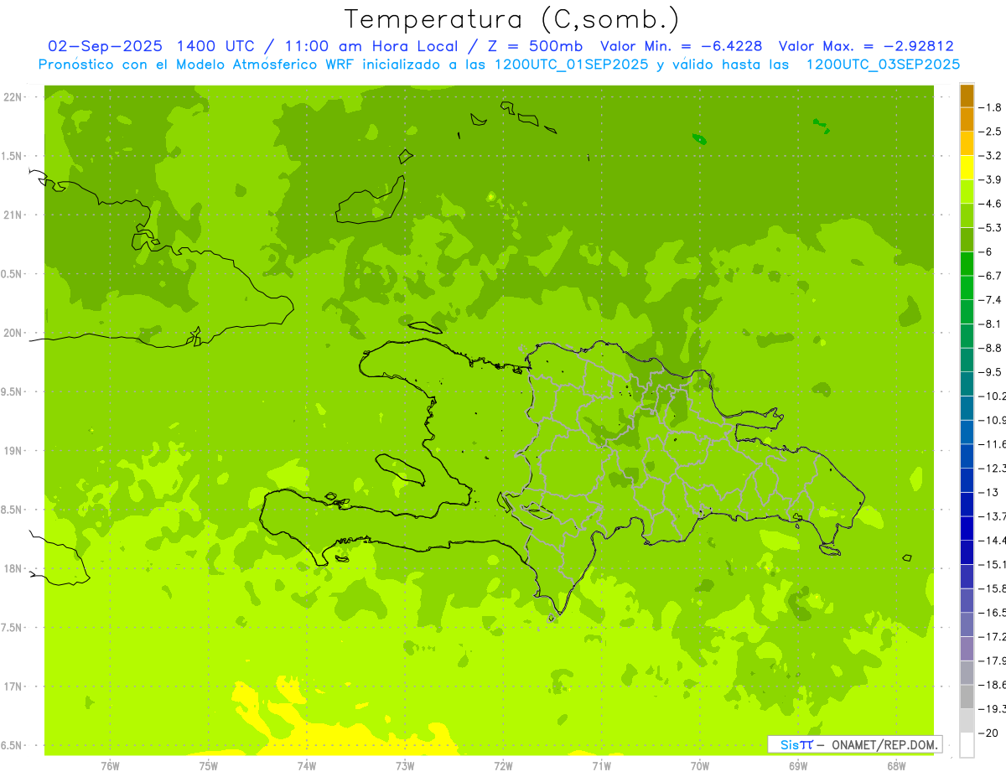Click the '68W' longitude label

[896, 766]
